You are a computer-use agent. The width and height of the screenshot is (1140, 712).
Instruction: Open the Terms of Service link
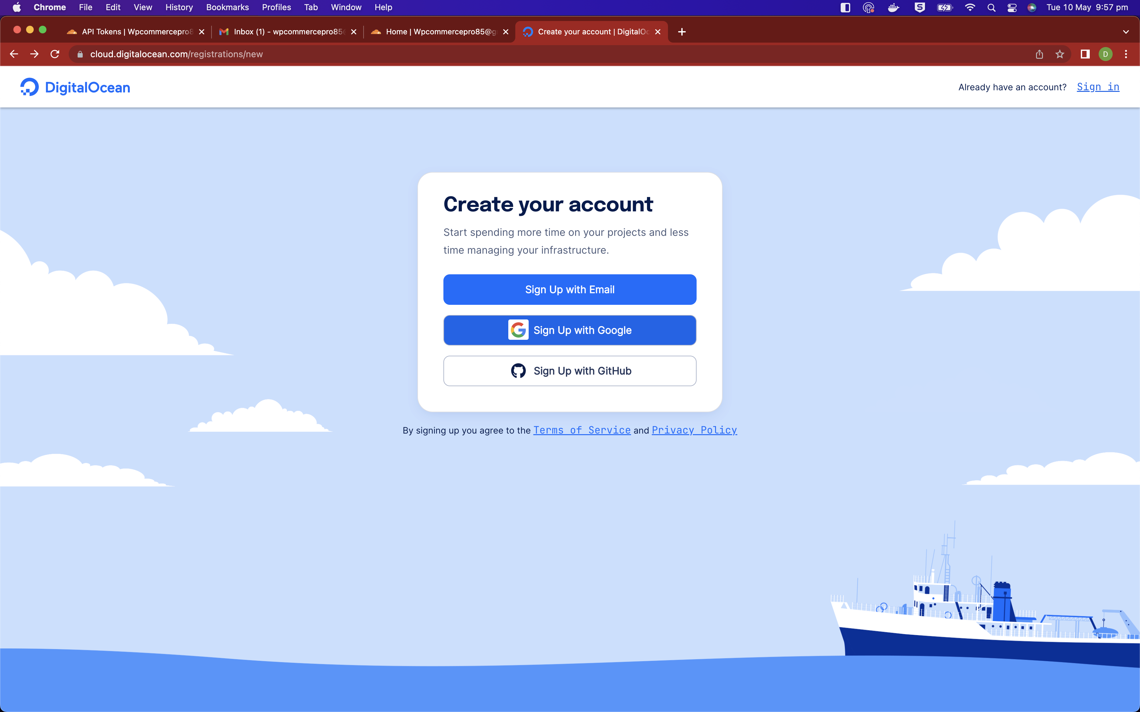pyautogui.click(x=581, y=430)
